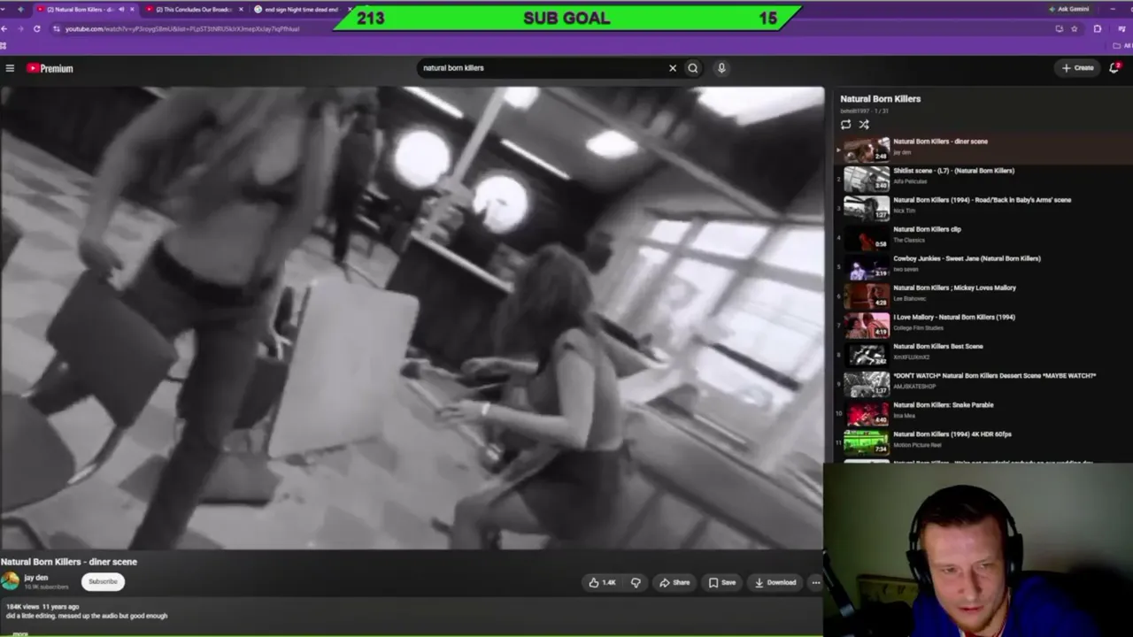Close the This Concludes Our Broadcast tab
The width and height of the screenshot is (1133, 637).
(x=241, y=9)
